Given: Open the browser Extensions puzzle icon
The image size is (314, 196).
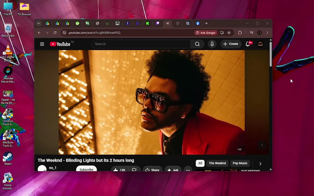Looking at the screenshot, I should 240,33.
